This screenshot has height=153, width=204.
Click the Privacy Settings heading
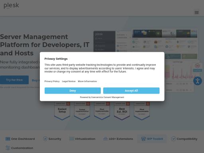tap(56, 59)
